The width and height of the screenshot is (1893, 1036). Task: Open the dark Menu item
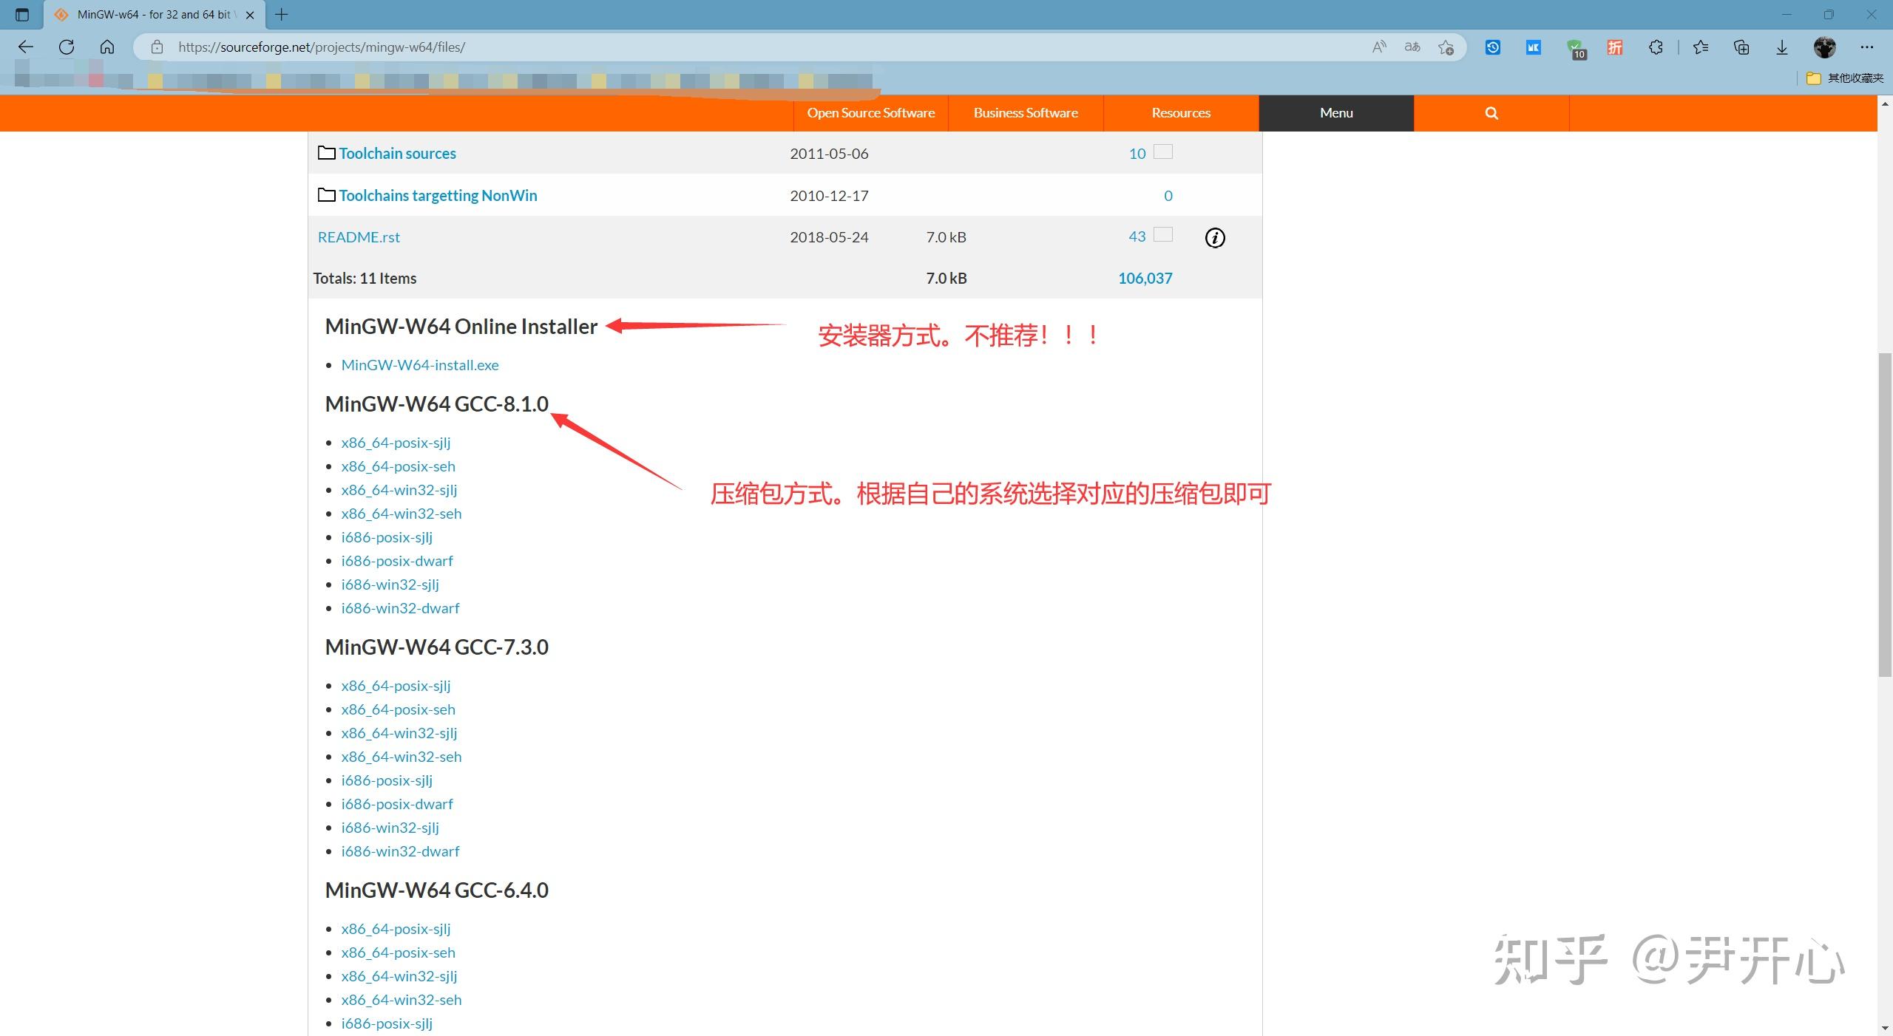click(x=1336, y=113)
